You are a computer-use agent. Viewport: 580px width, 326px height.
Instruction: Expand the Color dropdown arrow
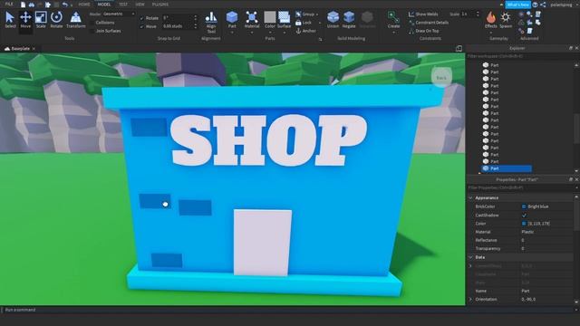[x=270, y=33]
